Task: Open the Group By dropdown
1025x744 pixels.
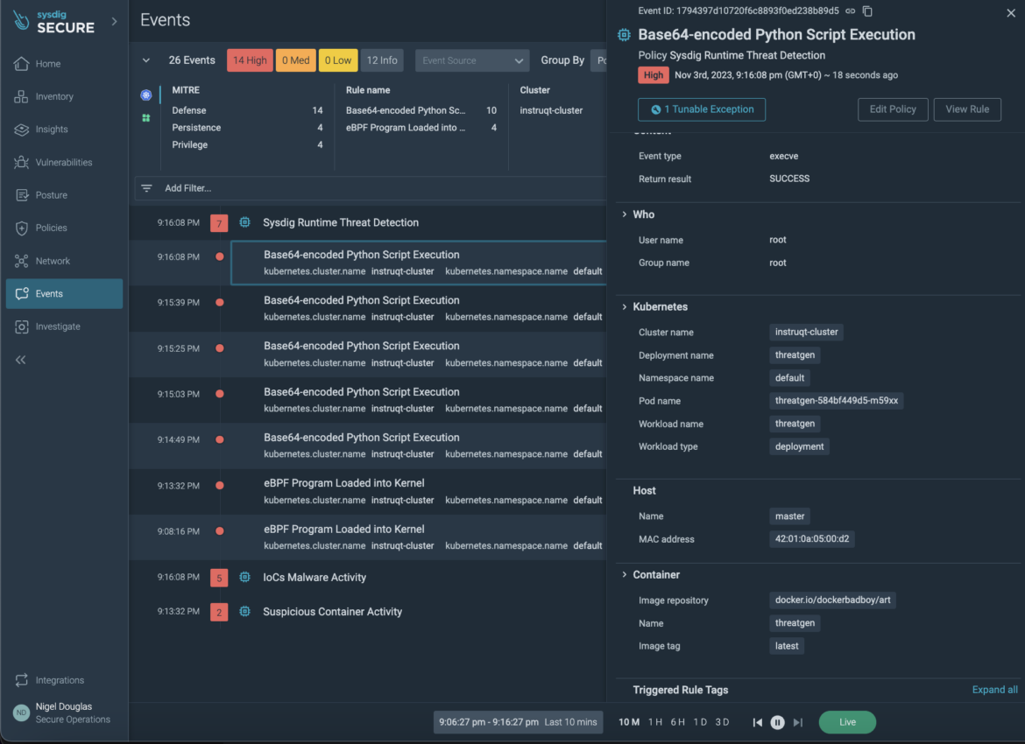Action: coord(598,60)
